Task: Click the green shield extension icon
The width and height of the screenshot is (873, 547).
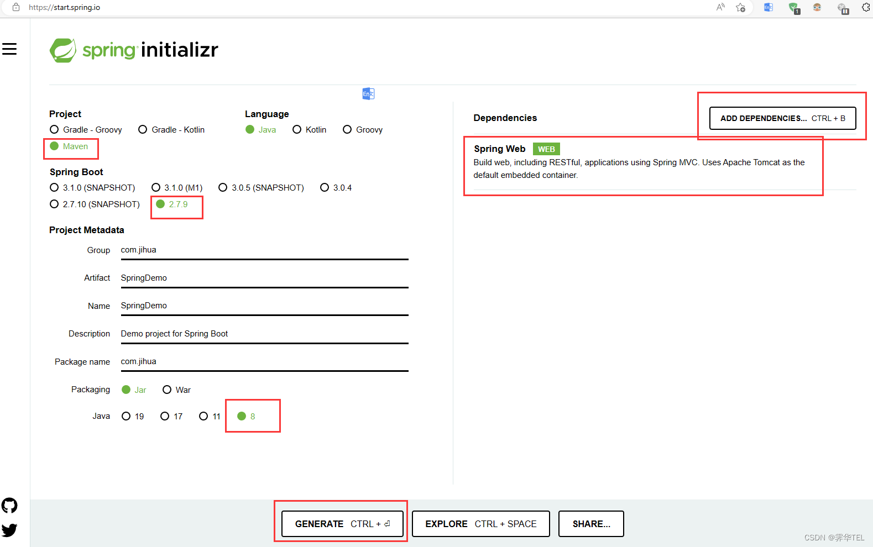Action: pos(794,8)
